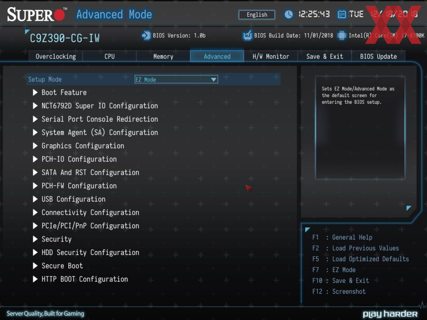This screenshot has height=320, width=427.
Task: Click the Advanced Mode title
Action: pyautogui.click(x=114, y=14)
